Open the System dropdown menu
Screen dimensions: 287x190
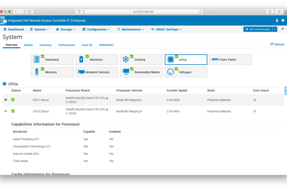pyautogui.click(x=39, y=29)
